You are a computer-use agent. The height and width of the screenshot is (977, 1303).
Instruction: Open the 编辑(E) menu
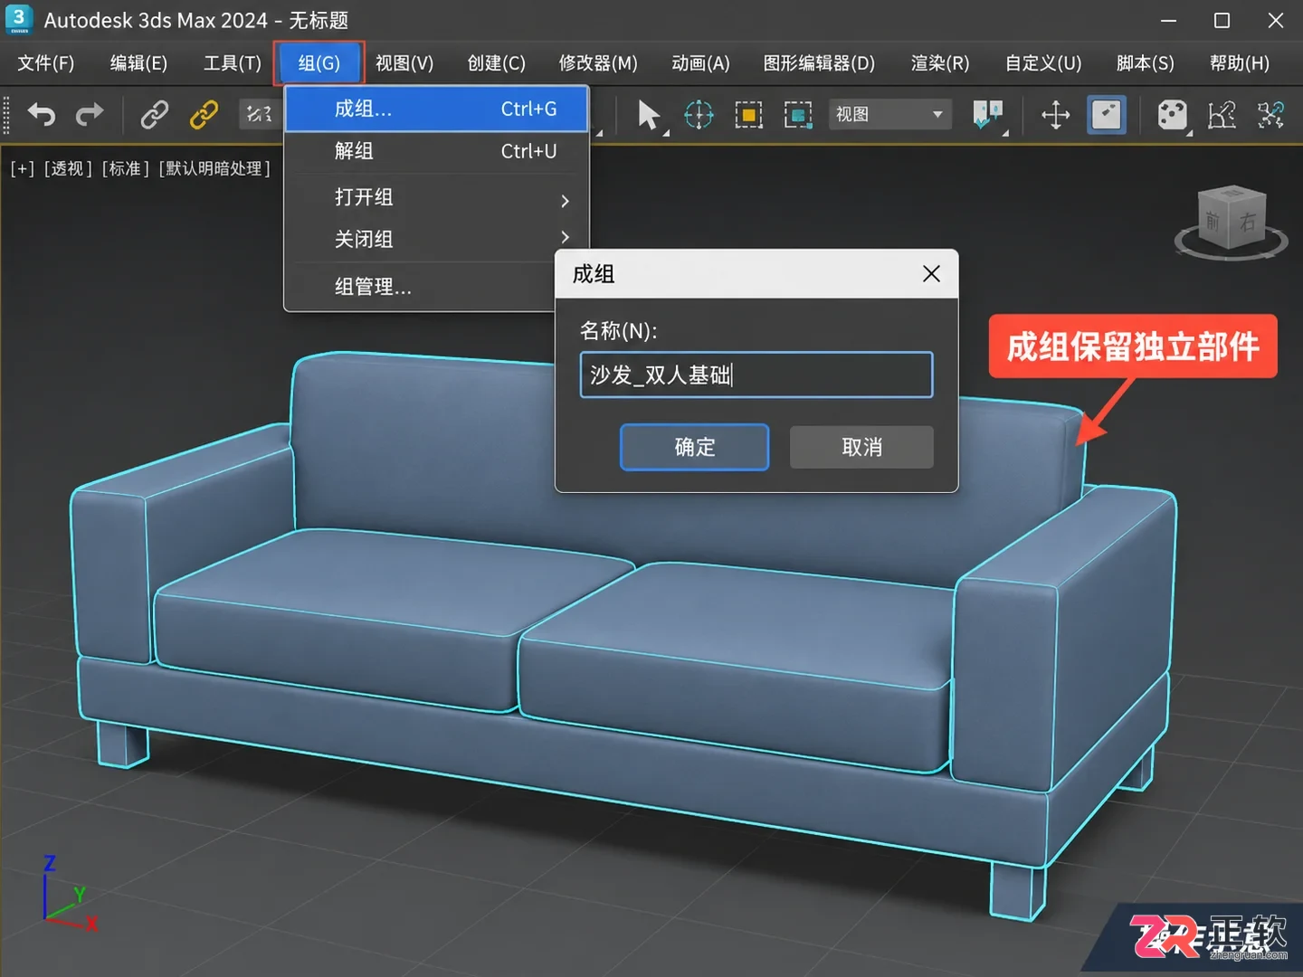[138, 63]
